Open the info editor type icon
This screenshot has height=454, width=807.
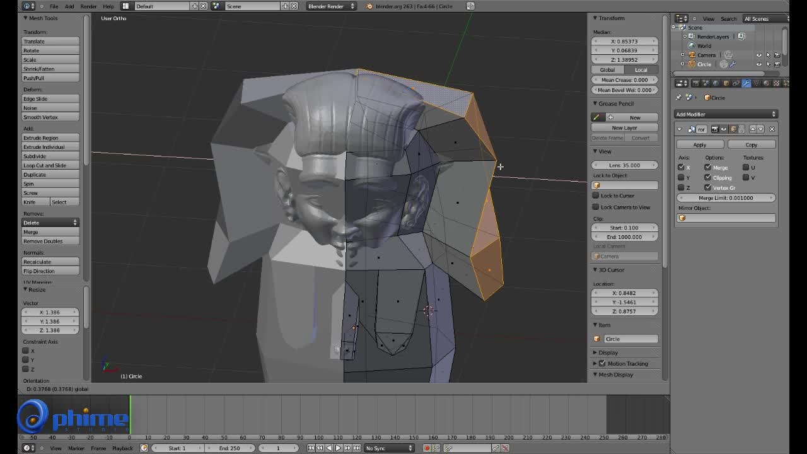29,6
